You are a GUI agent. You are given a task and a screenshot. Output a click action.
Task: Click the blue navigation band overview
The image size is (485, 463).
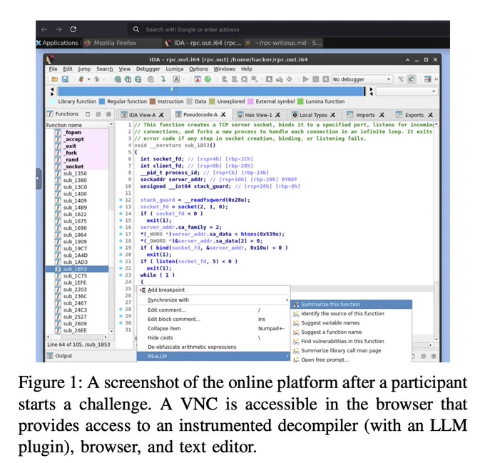coord(211,91)
